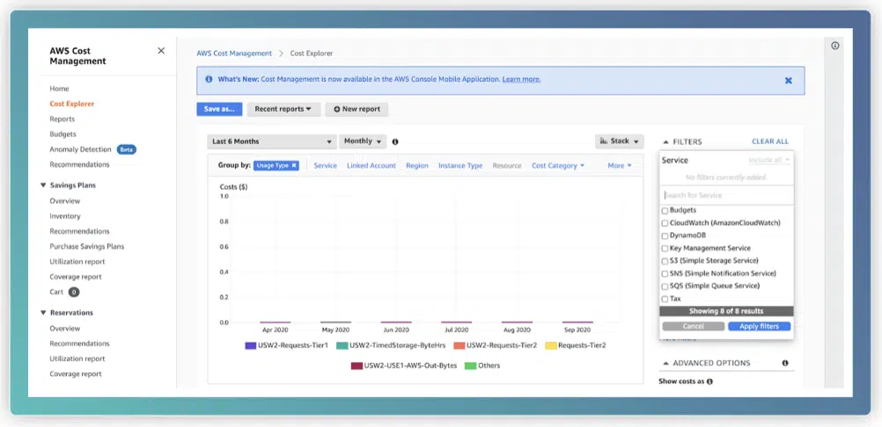Click the Search for Service input field
Image resolution: width=882 pixels, height=427 pixels.
coord(726,195)
